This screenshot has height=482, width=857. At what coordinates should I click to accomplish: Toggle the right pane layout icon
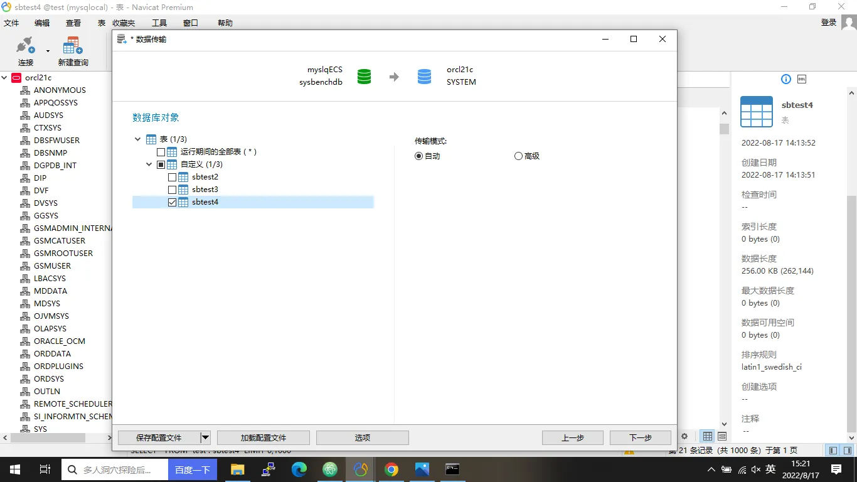pos(848,450)
